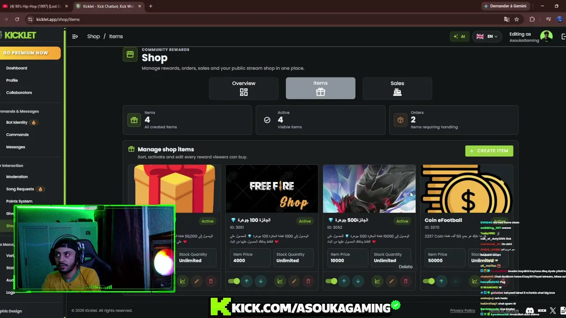Move item ID 3052 down

tap(358, 281)
